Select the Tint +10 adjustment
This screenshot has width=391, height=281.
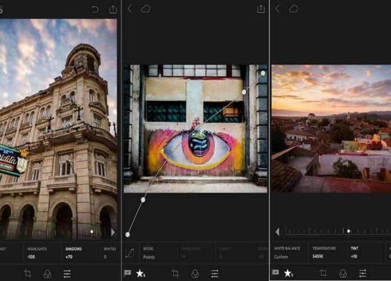366,252
